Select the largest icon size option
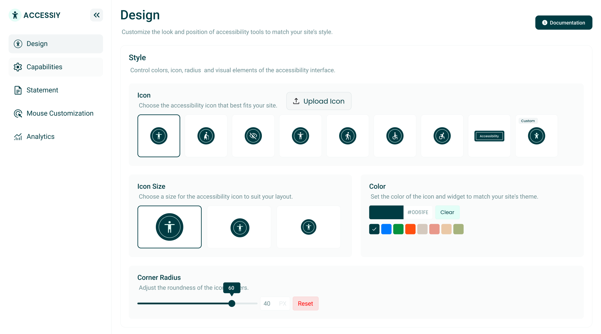601x334 pixels. point(169,227)
